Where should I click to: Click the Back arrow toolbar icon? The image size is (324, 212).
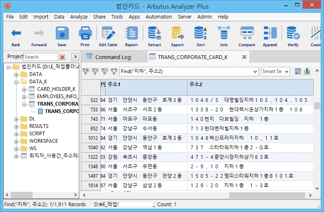[16, 33]
